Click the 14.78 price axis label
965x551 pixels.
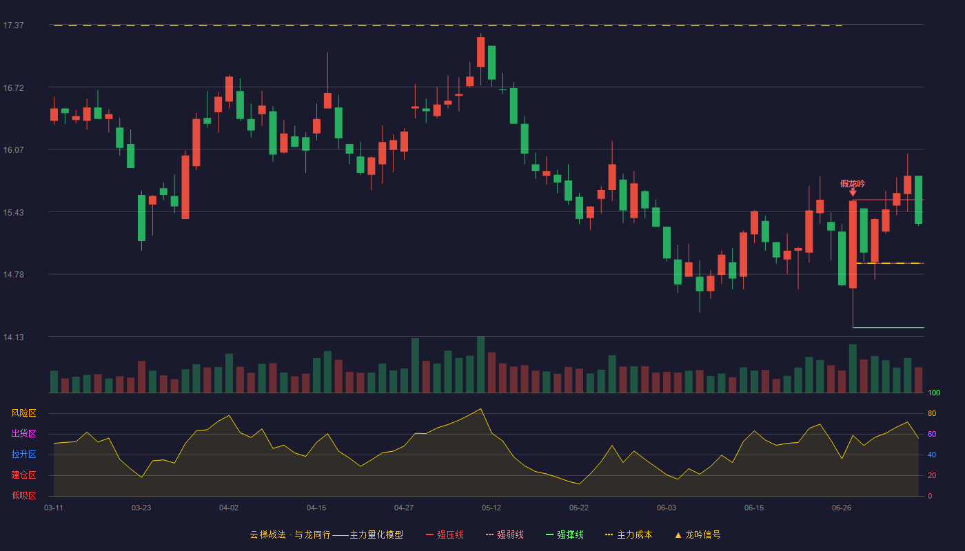pos(13,274)
